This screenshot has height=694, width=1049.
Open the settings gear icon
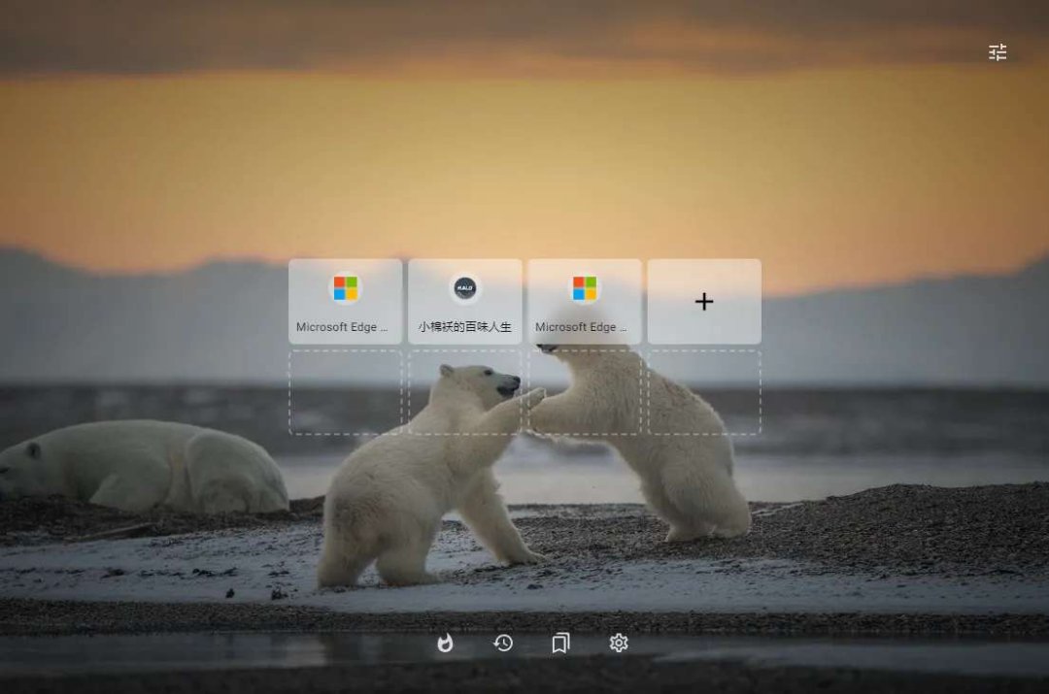click(x=619, y=643)
